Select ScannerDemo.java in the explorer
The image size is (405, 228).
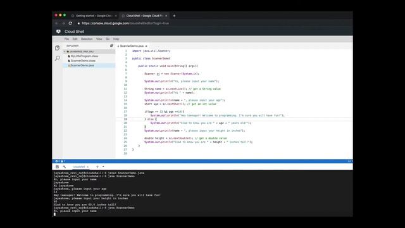point(82,65)
